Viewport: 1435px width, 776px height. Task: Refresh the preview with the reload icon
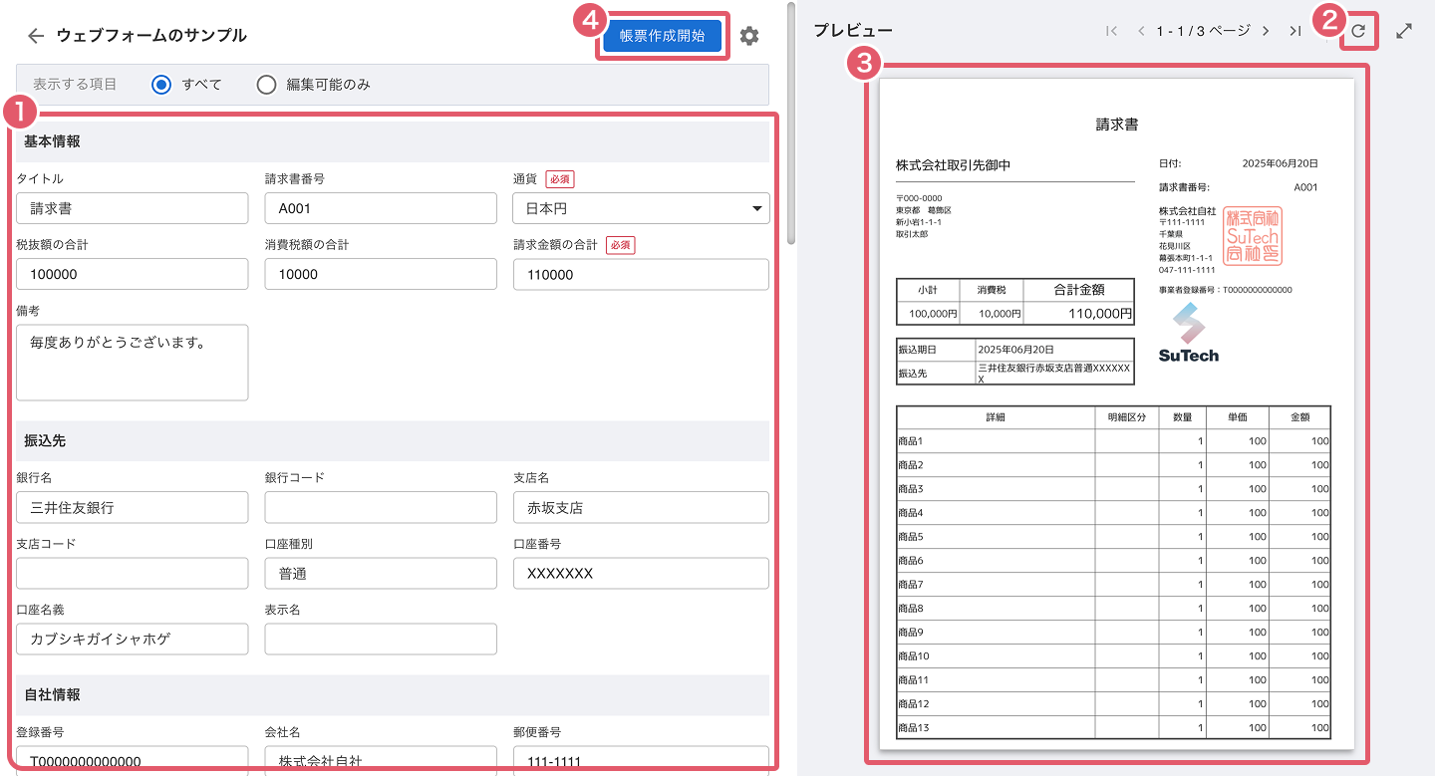(1358, 32)
